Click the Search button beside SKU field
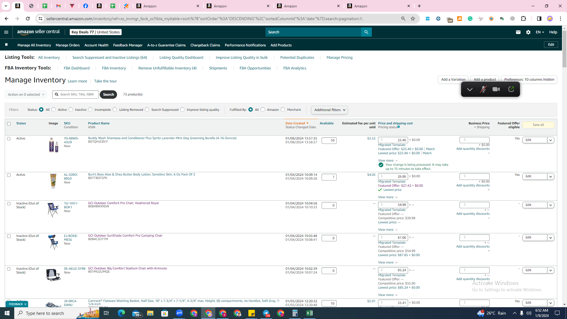Viewport: 567px width, 319px height. [108, 95]
